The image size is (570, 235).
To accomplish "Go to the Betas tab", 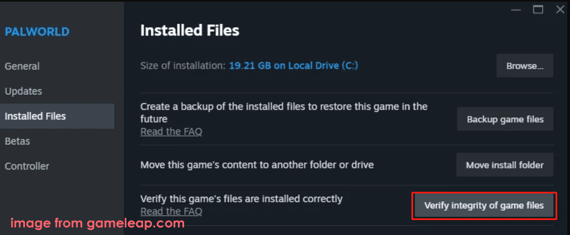I will (x=17, y=141).
